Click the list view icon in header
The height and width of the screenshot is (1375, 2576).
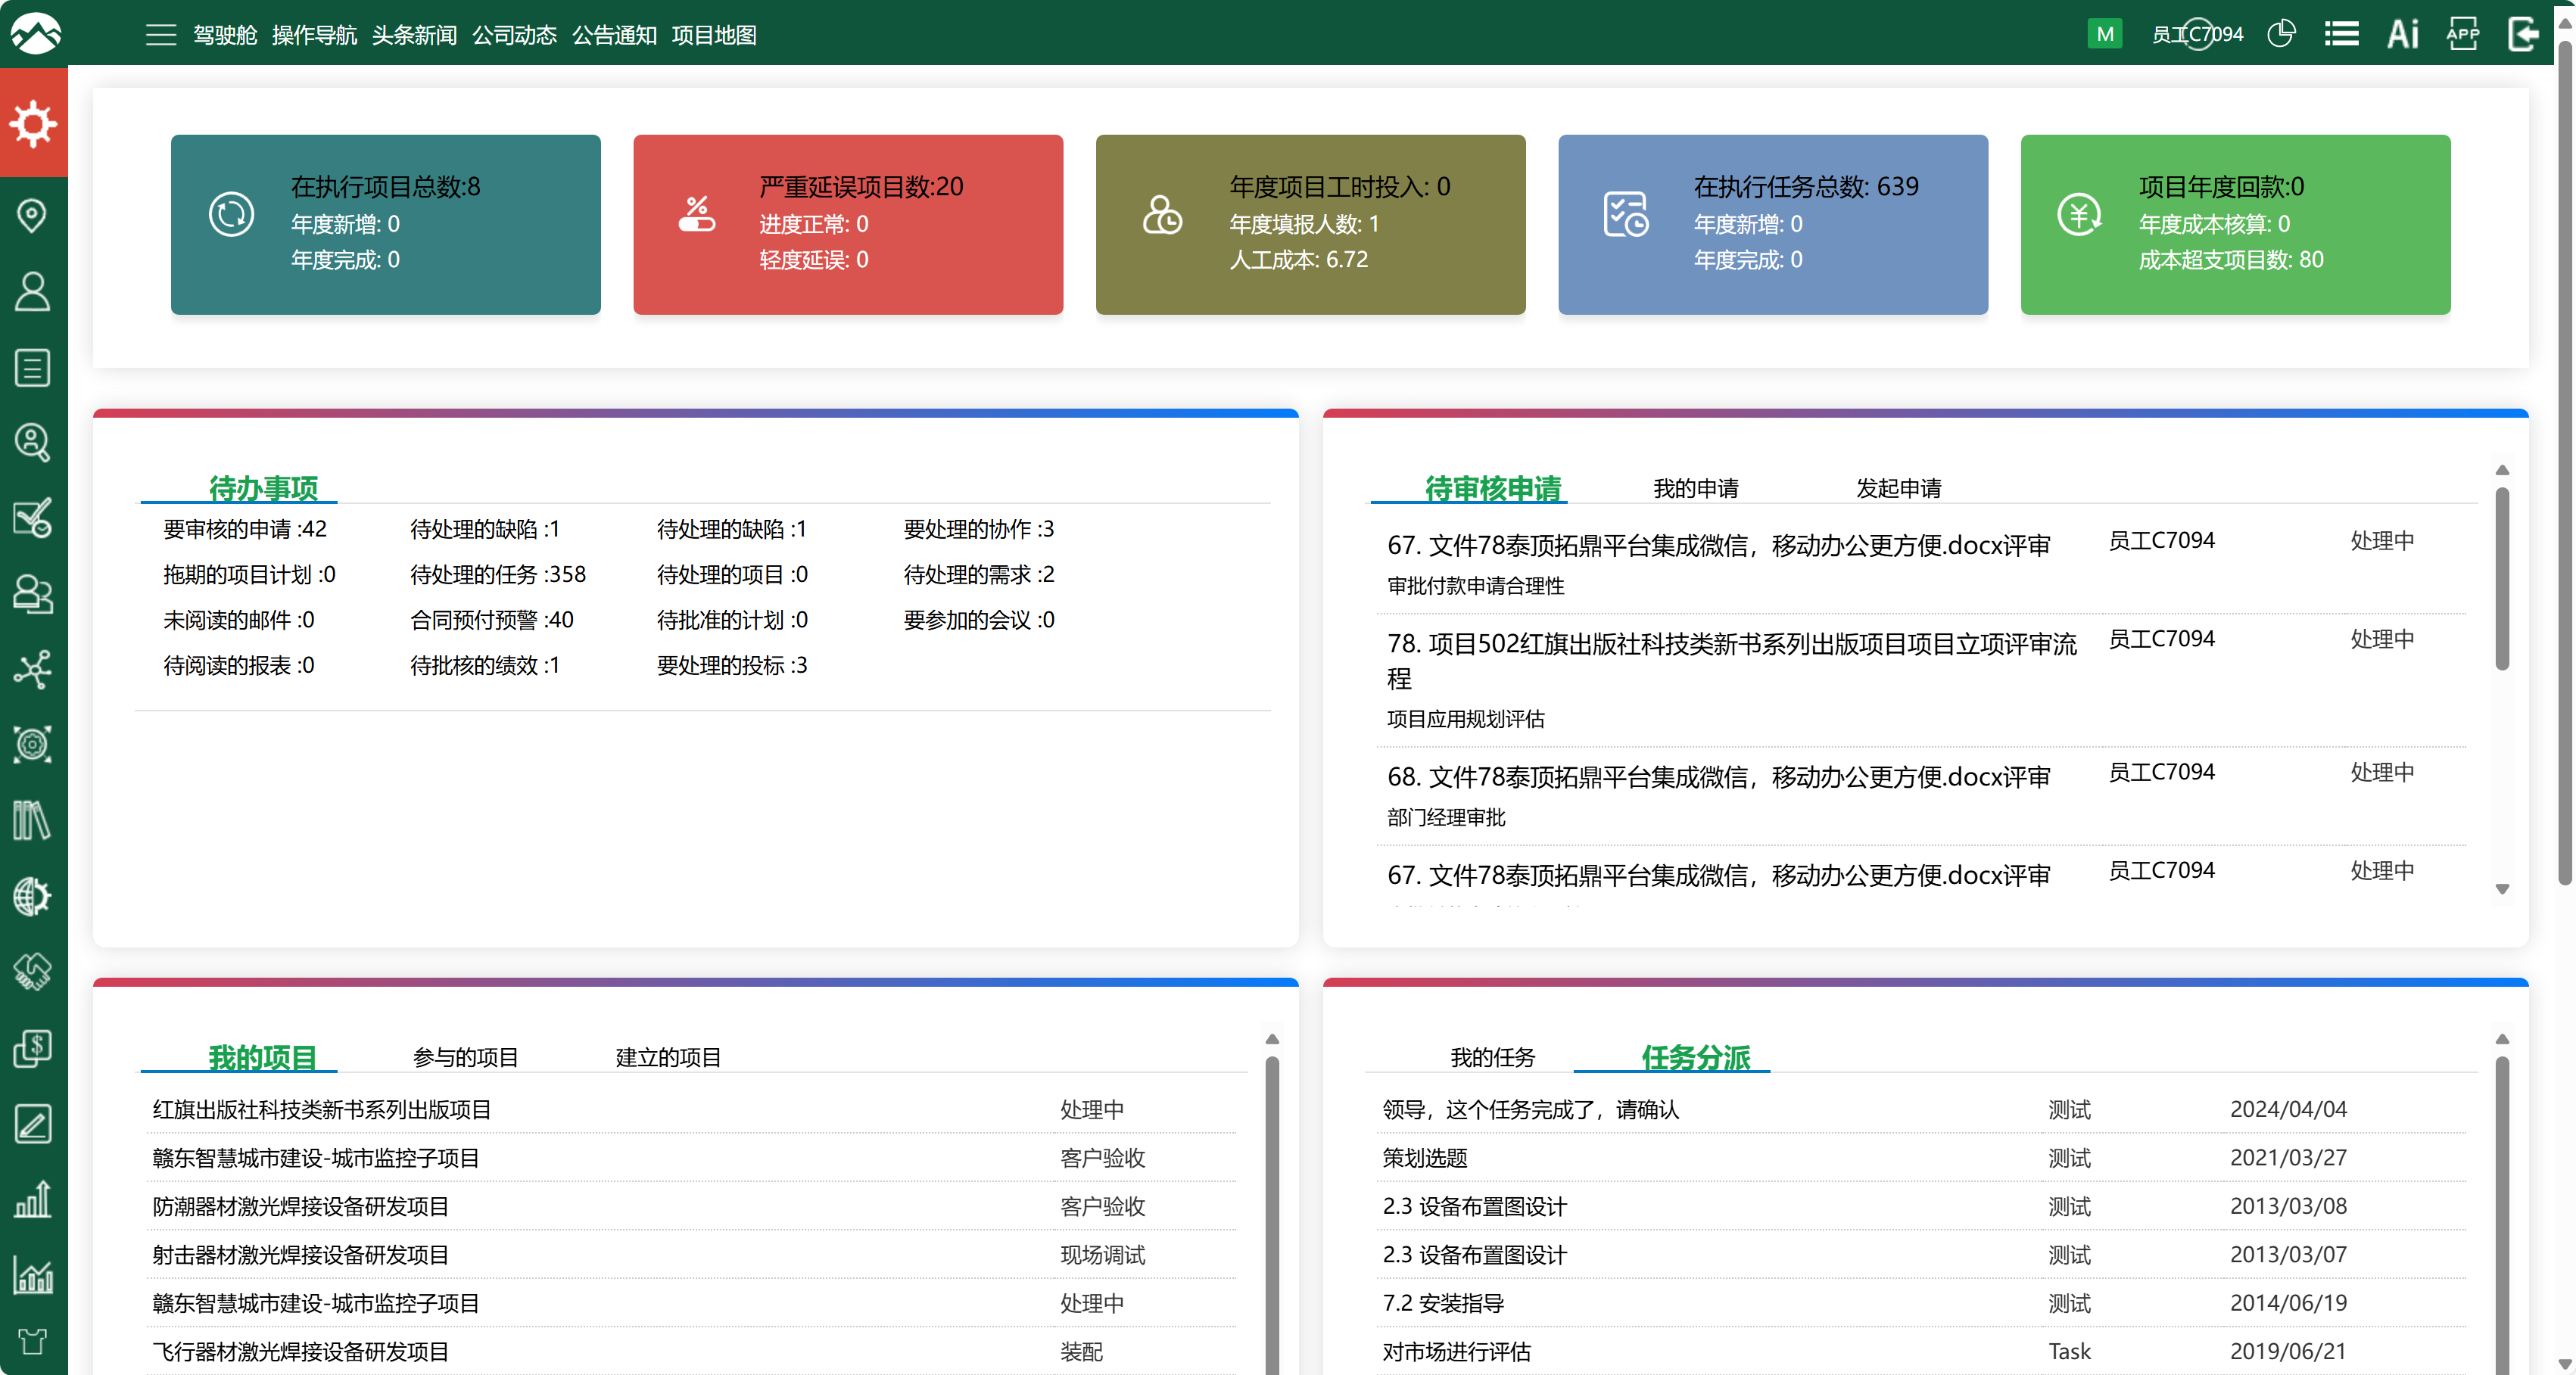tap(2341, 34)
